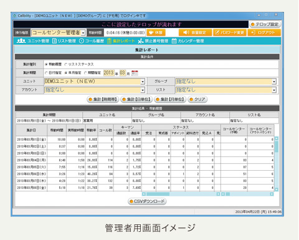Click the down arrow of the vertical table scrollbar
Image resolution: width=299 pixels, height=240 pixels.
click(277, 190)
